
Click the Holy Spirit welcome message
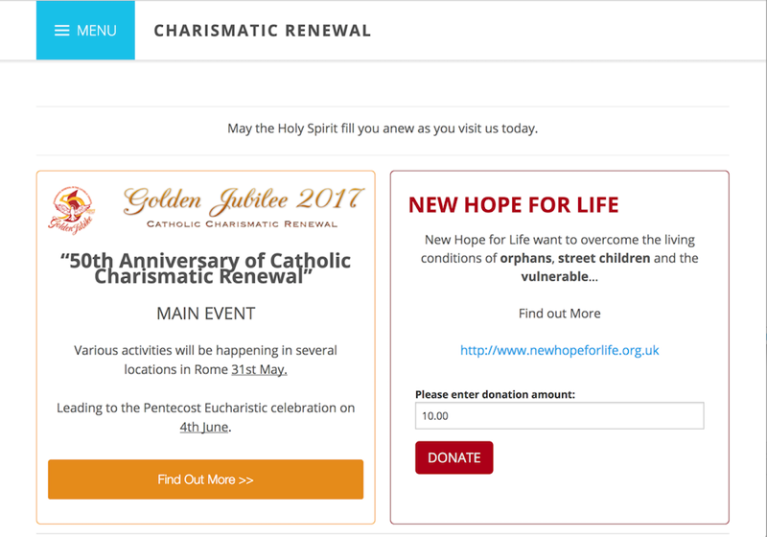pos(383,128)
